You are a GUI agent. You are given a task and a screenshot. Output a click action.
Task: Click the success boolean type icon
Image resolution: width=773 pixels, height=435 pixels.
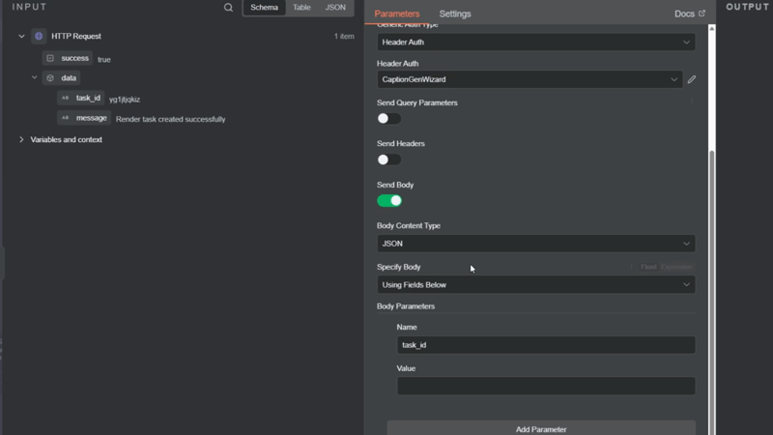[x=50, y=58]
